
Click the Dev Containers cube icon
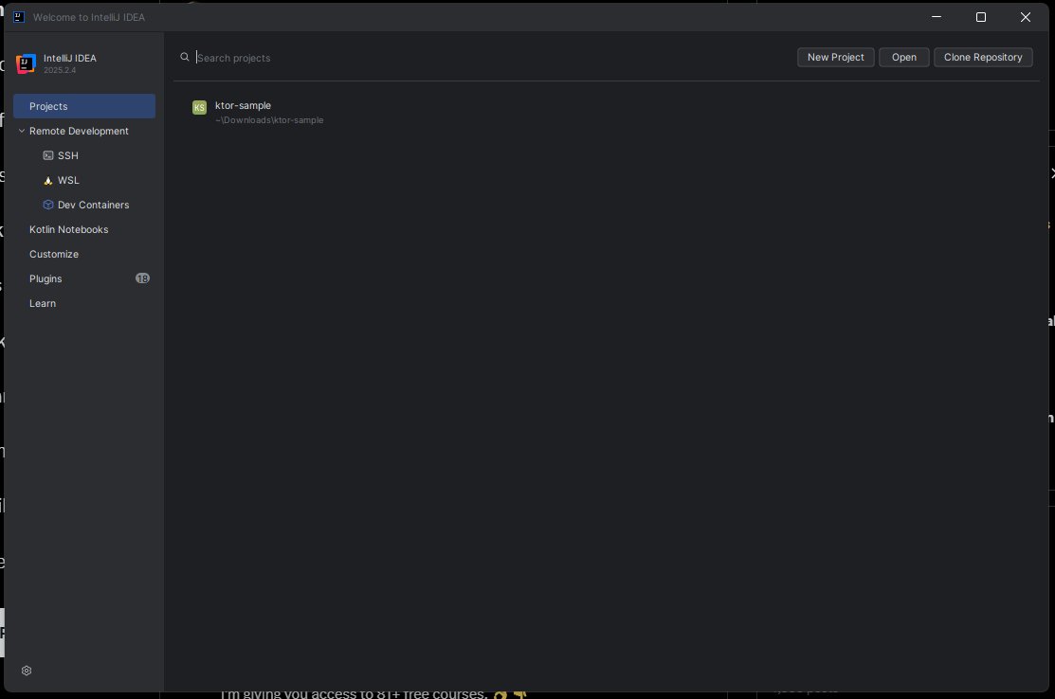[x=47, y=205]
